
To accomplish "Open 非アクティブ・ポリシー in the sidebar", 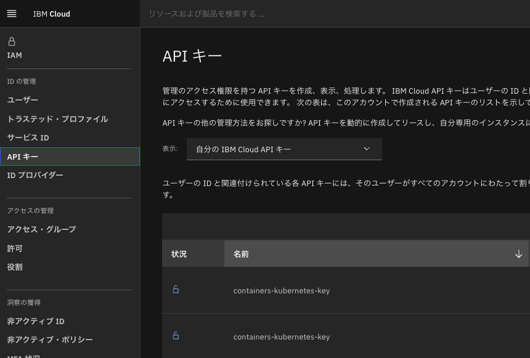I will tap(50, 340).
